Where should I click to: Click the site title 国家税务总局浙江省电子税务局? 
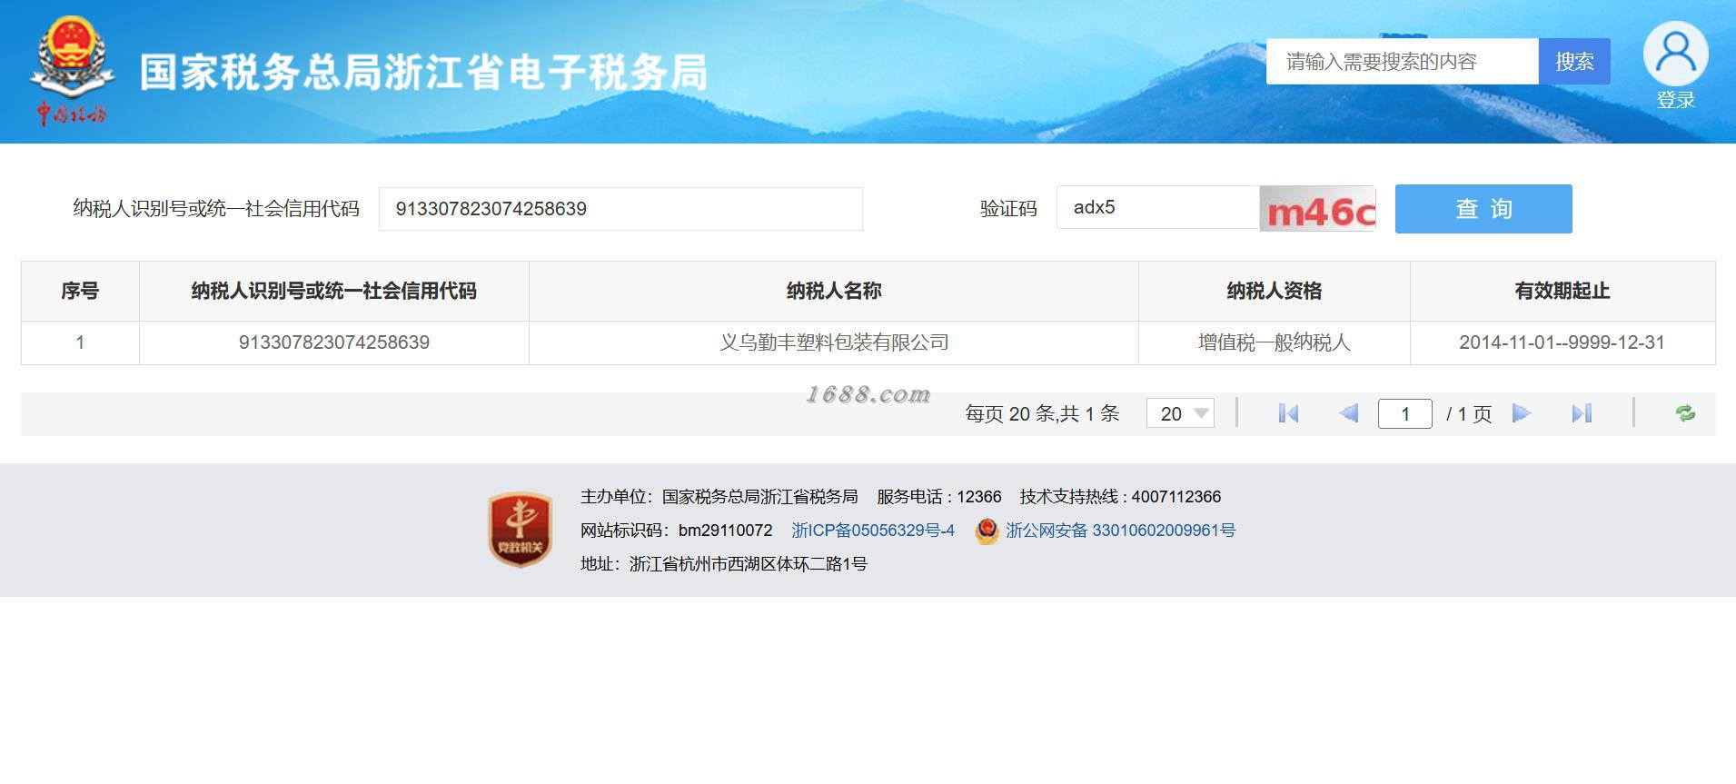pyautogui.click(x=423, y=73)
